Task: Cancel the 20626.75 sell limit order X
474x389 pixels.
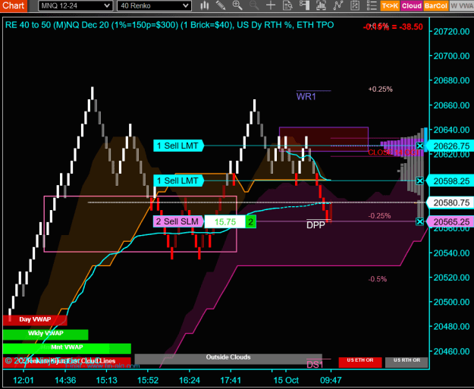Action: coord(419,146)
